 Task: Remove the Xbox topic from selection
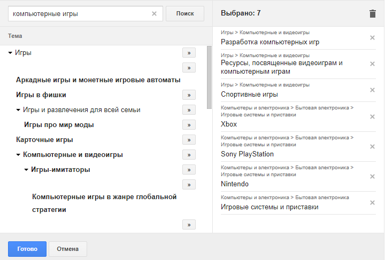pyautogui.click(x=373, y=117)
